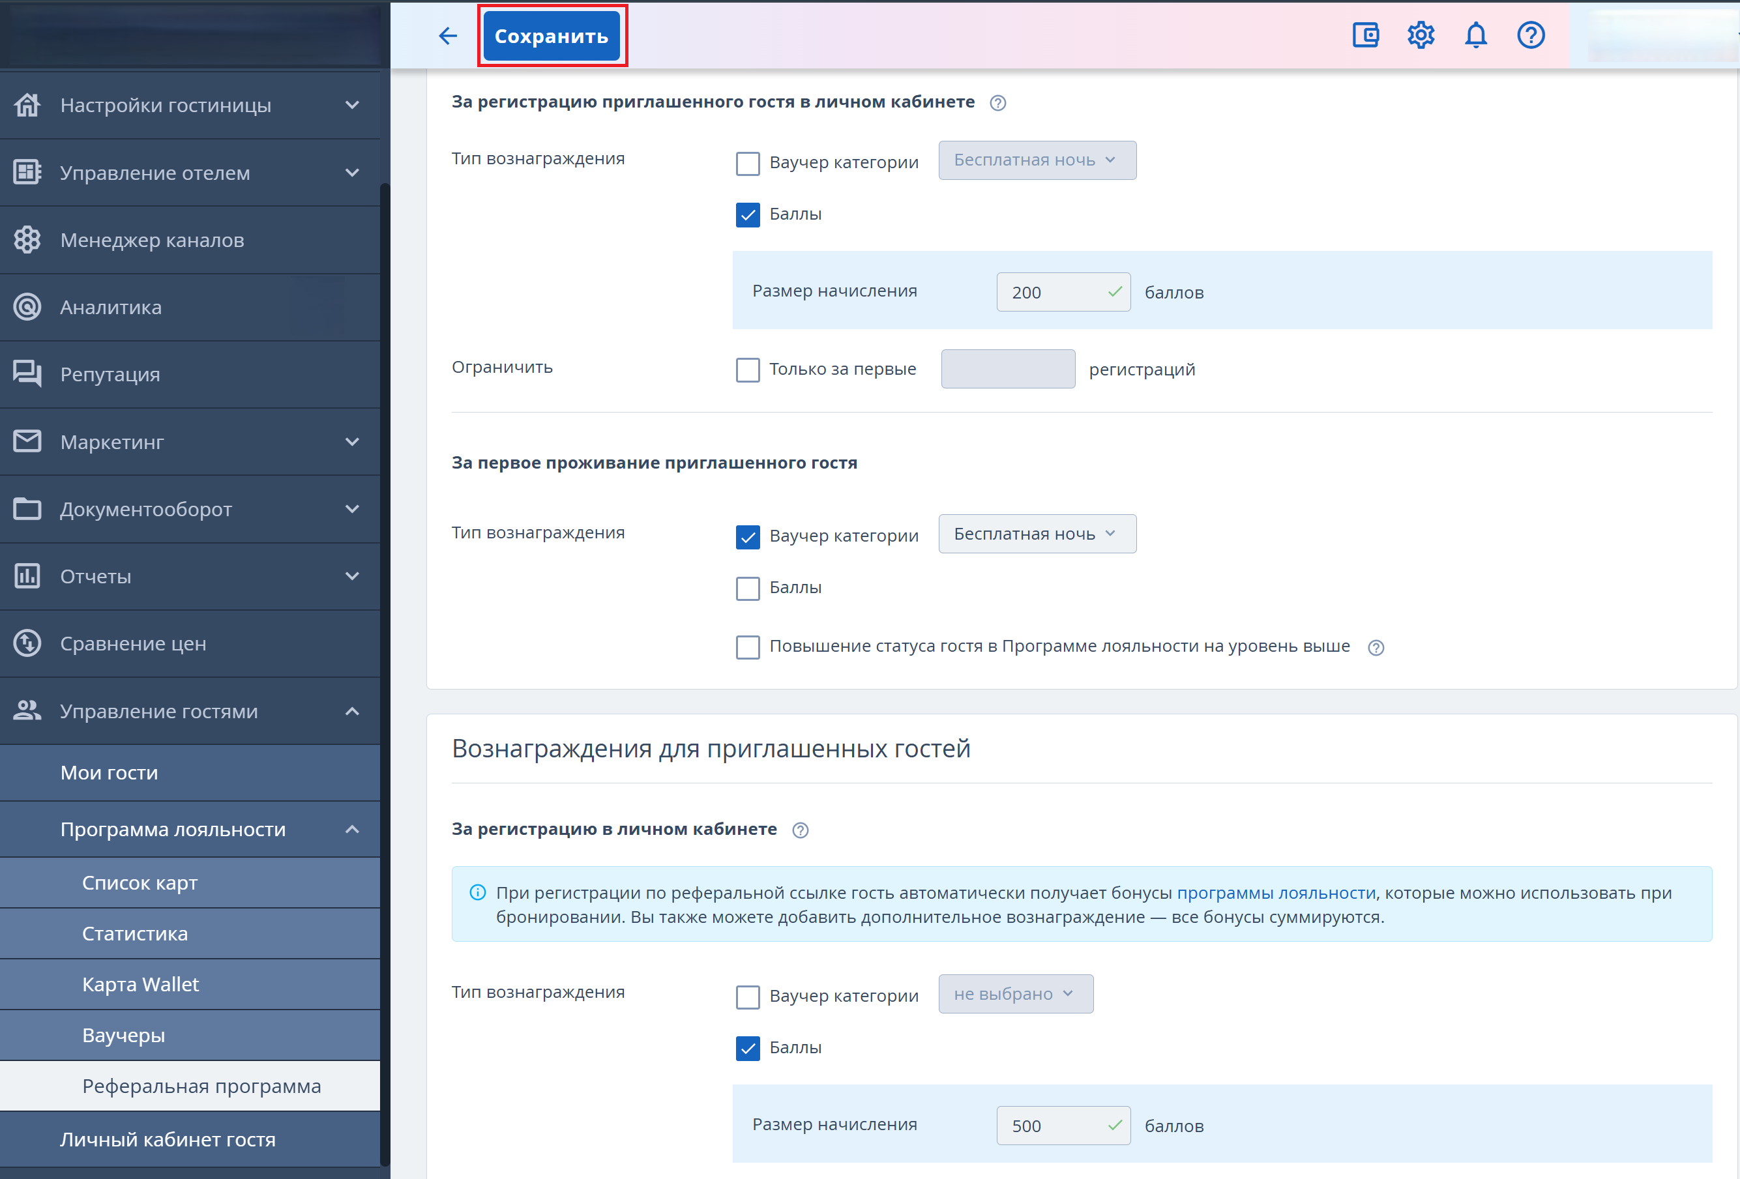The width and height of the screenshot is (1740, 1179).
Task: Open notifications bell icon
Action: coord(1475,35)
